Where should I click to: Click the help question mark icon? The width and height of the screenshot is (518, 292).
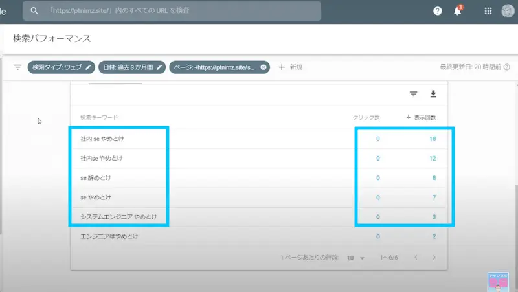[438, 11]
